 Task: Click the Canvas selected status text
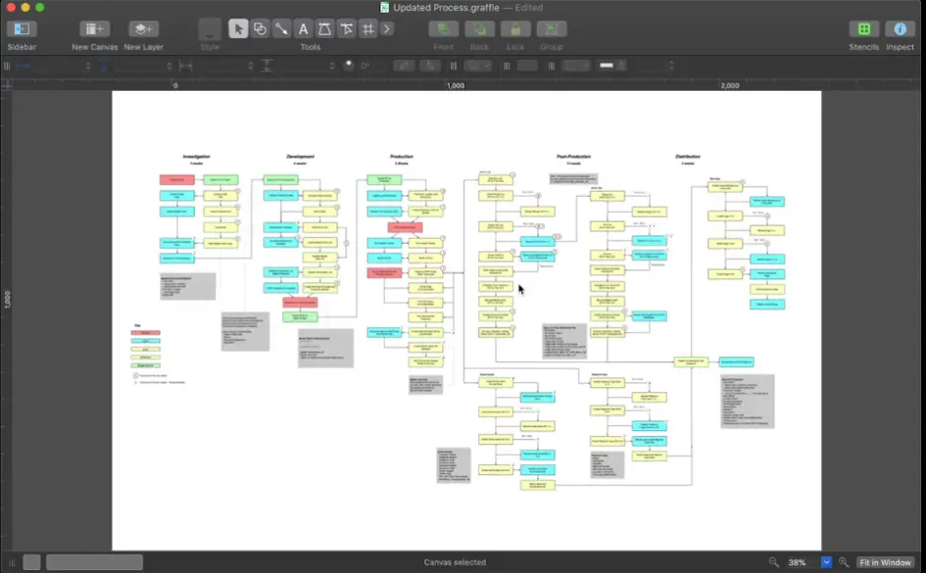[455, 562]
